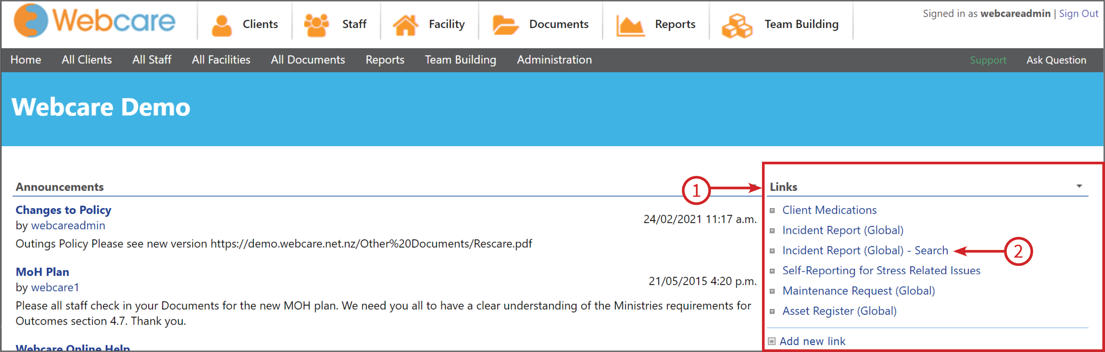Select the Staff group icon
Screen dimensions: 1105x352
316,25
